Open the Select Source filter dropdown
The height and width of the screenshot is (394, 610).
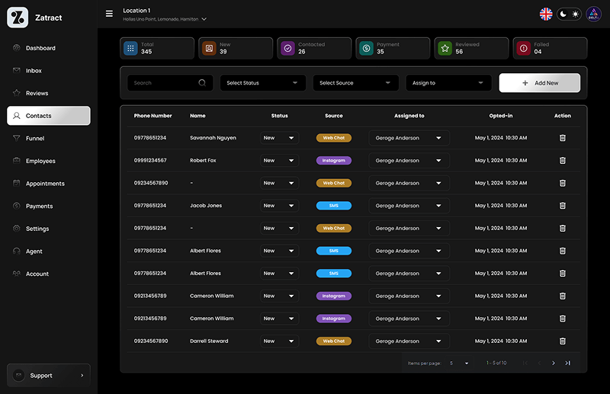(x=355, y=83)
